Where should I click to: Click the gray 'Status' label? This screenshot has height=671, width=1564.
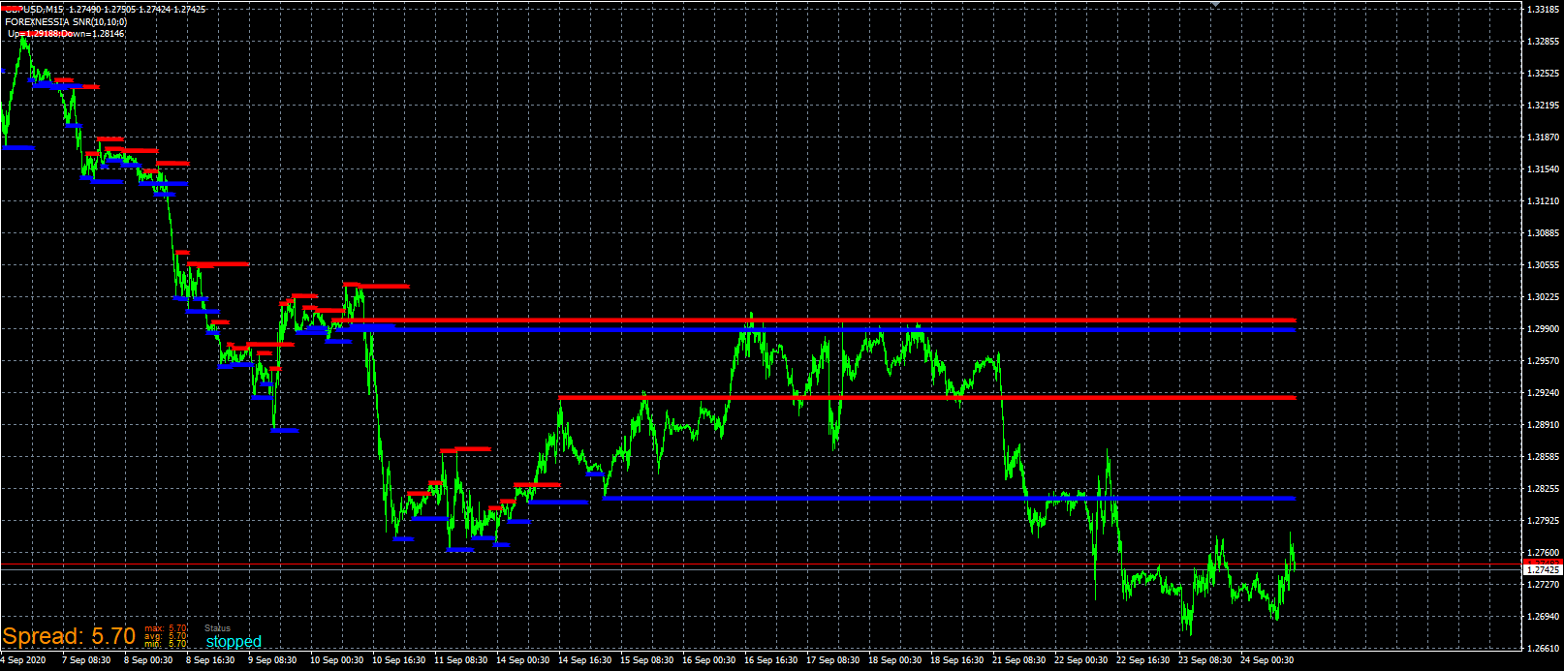pyautogui.click(x=217, y=628)
